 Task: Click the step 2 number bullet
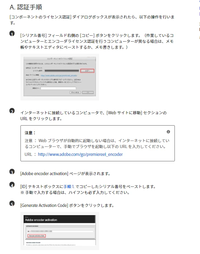tap(12, 111)
